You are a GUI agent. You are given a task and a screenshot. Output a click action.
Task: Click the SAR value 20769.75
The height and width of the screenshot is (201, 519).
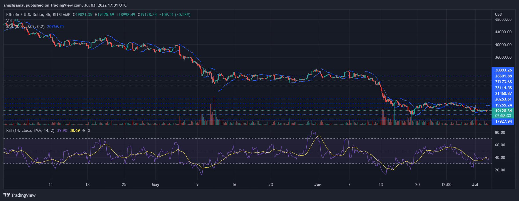[x=55, y=26]
